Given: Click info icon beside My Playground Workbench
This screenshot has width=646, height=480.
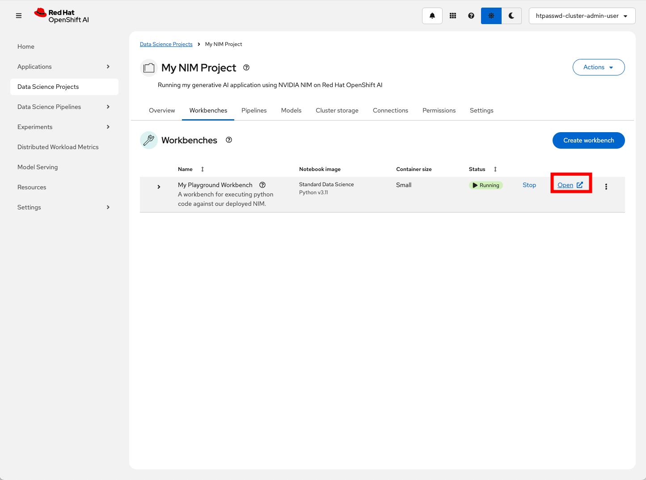Looking at the screenshot, I should pos(262,185).
